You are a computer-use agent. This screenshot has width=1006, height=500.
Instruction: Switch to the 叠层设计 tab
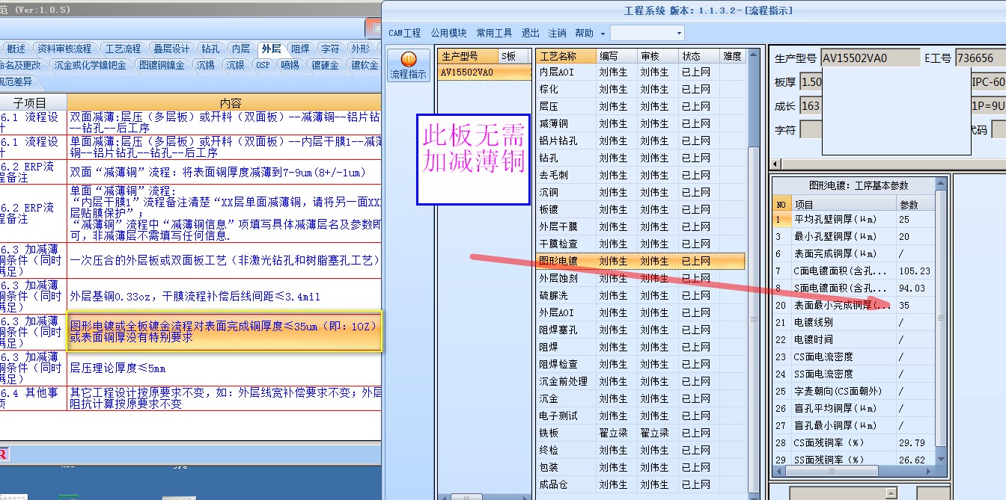171,49
